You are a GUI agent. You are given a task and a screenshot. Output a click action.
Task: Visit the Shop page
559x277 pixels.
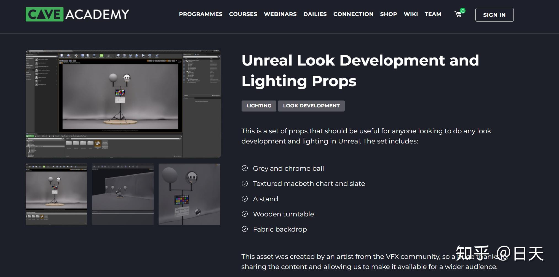[389, 14]
